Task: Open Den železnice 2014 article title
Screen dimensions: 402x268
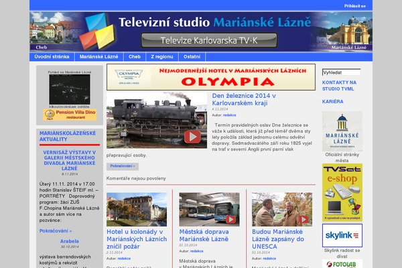Action: 244,99
